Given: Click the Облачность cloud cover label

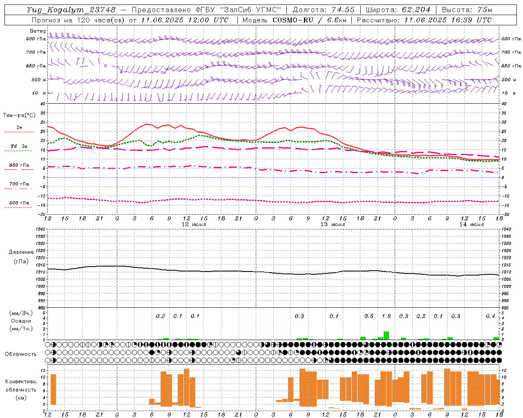Looking at the screenshot, I should click(x=21, y=354).
